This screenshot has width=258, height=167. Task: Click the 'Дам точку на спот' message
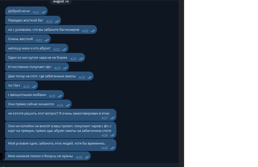click(49, 76)
